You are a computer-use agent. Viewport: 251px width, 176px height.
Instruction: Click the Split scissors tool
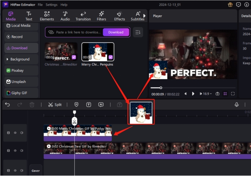[x=55, y=104]
